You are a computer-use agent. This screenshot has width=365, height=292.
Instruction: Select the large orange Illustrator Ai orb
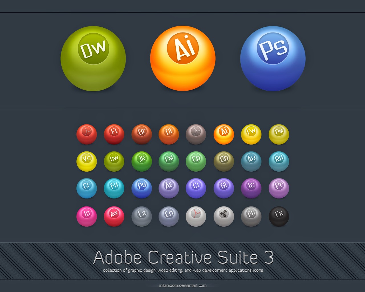point(183,58)
